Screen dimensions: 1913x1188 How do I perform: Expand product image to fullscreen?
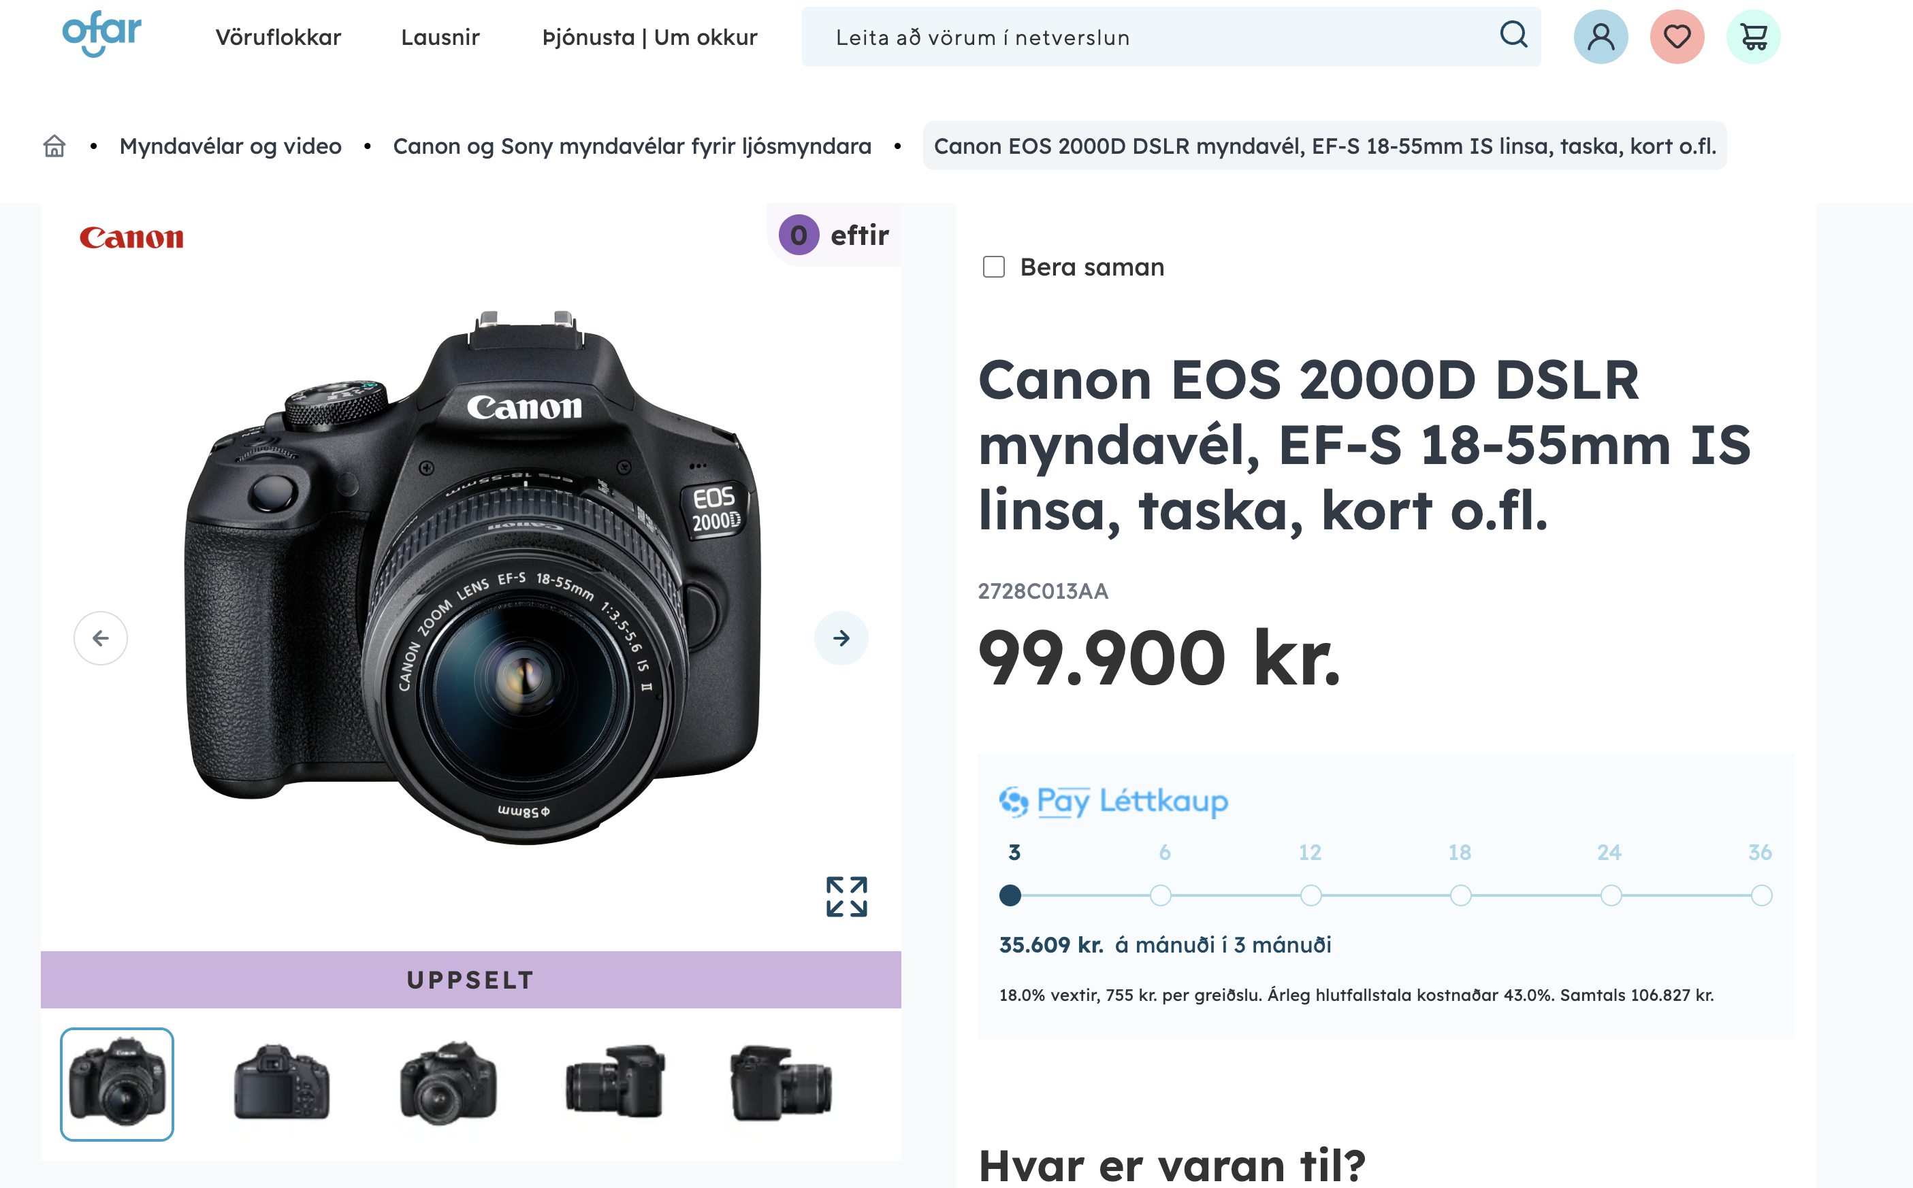click(846, 897)
